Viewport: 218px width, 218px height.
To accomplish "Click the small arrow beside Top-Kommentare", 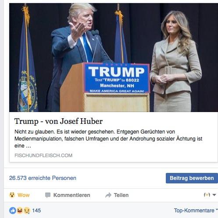I will (217, 210).
